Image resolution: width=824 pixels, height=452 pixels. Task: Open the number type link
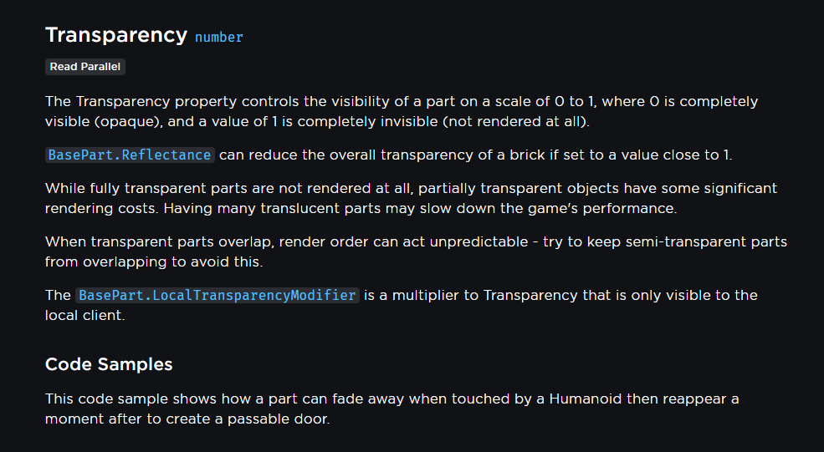218,38
